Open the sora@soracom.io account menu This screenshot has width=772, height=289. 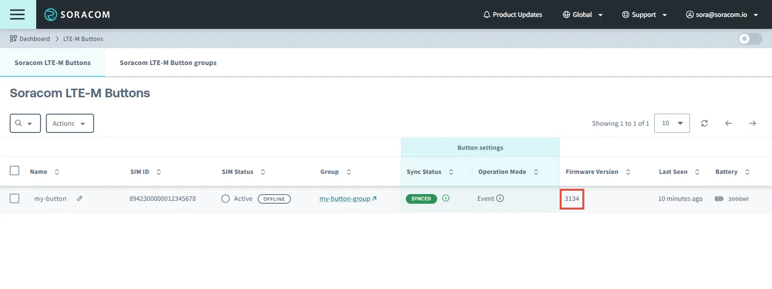point(722,14)
